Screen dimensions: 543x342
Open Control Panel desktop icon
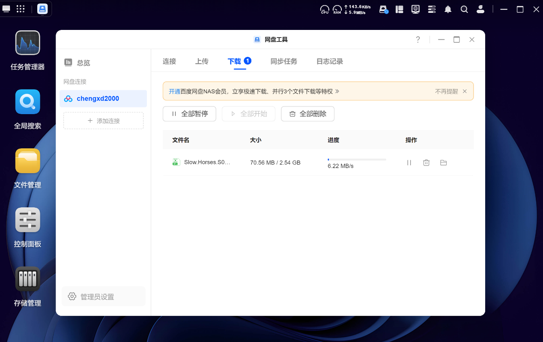(x=28, y=220)
